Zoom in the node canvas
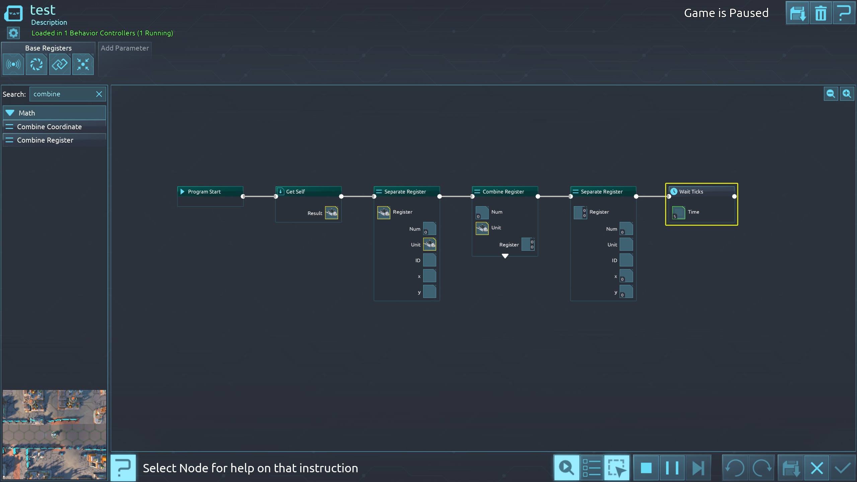The height and width of the screenshot is (482, 857). click(x=847, y=94)
